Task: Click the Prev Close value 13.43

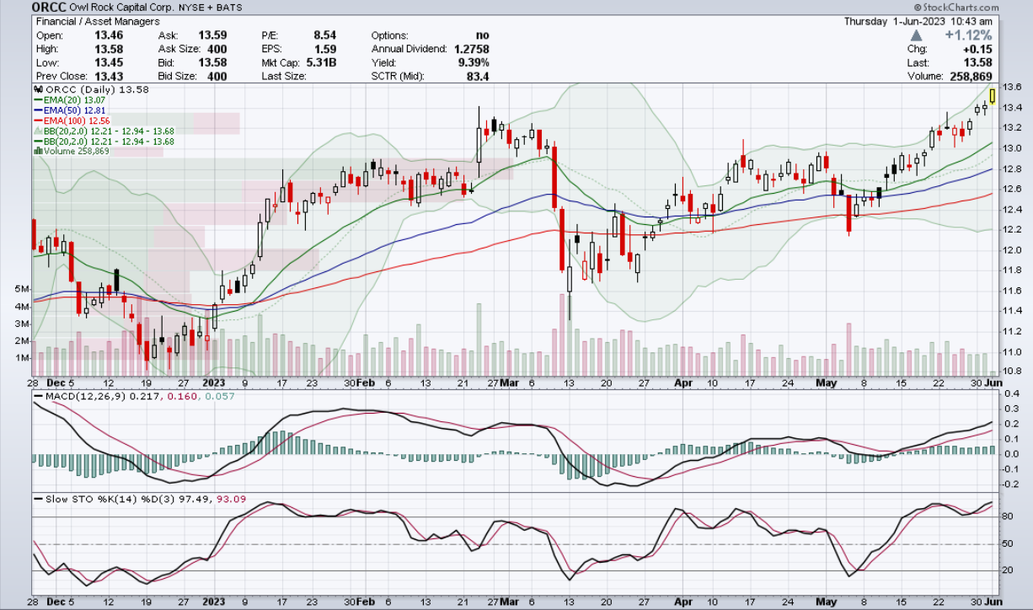Action: click(109, 76)
